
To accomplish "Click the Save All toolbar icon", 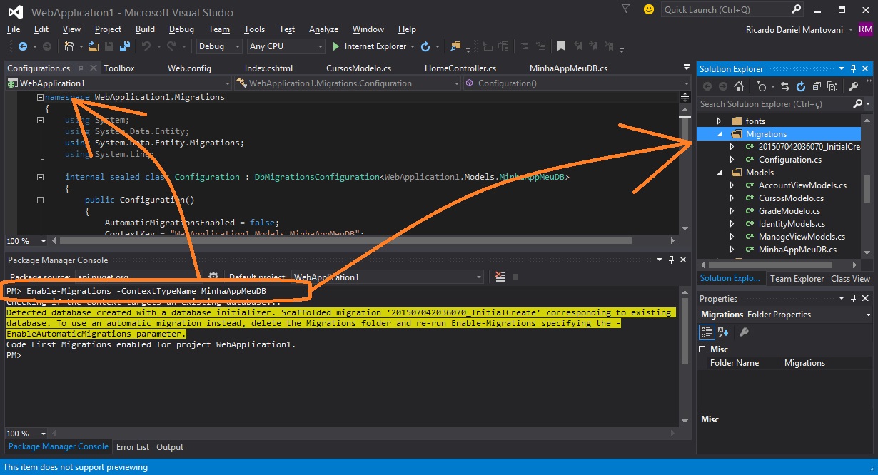I will (125, 46).
